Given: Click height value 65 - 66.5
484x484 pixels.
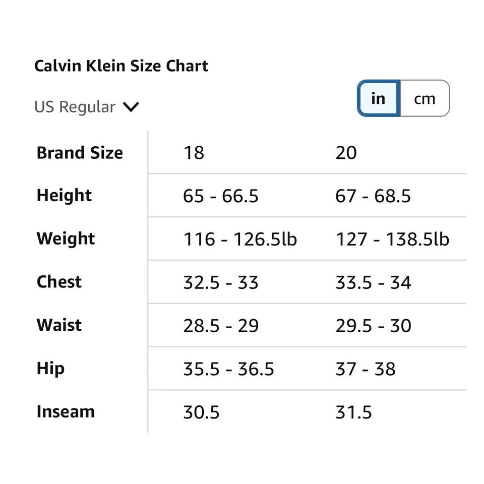Looking at the screenshot, I should coord(221,196).
